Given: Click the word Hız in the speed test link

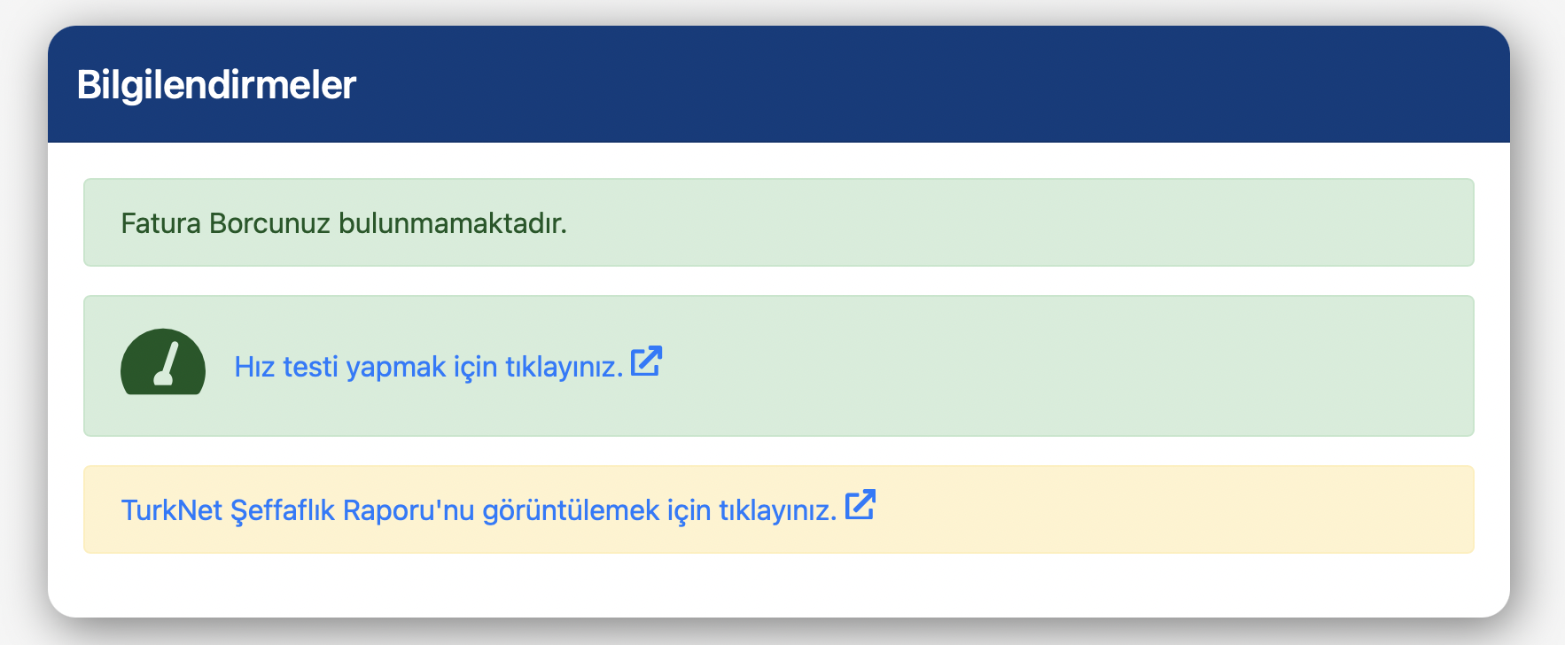Looking at the screenshot, I should coord(255,367).
